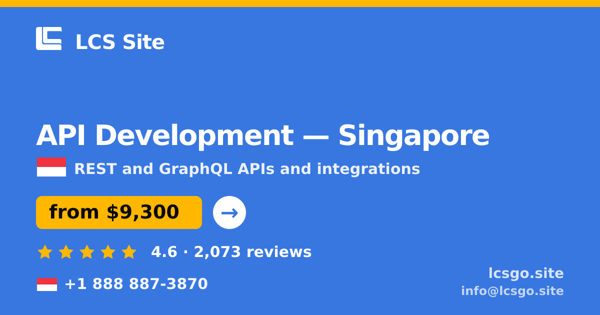Click the first rating star

[x=45, y=251]
